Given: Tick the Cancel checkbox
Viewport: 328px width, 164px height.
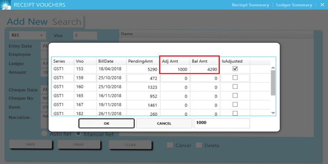Looking at the screenshot, I should 170,145.
